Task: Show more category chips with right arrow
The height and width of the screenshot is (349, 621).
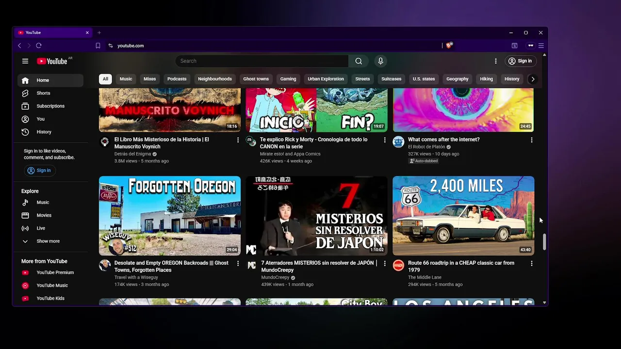Action: tap(533, 79)
